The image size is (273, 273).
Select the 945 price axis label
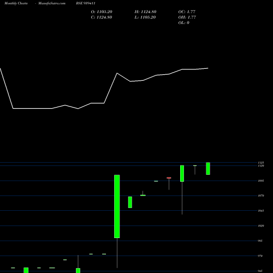[x=260, y=271]
